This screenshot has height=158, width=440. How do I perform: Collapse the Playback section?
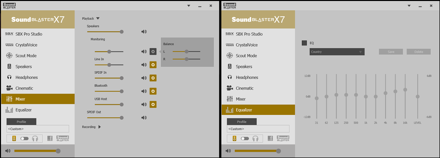98,19
